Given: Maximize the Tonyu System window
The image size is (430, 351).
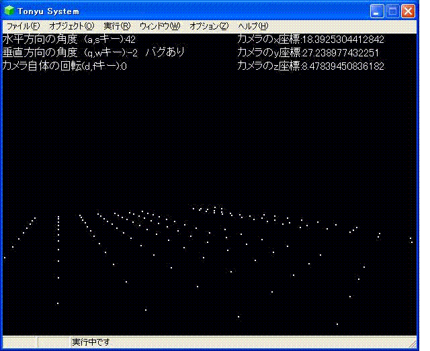Looking at the screenshot, I should coord(393,11).
